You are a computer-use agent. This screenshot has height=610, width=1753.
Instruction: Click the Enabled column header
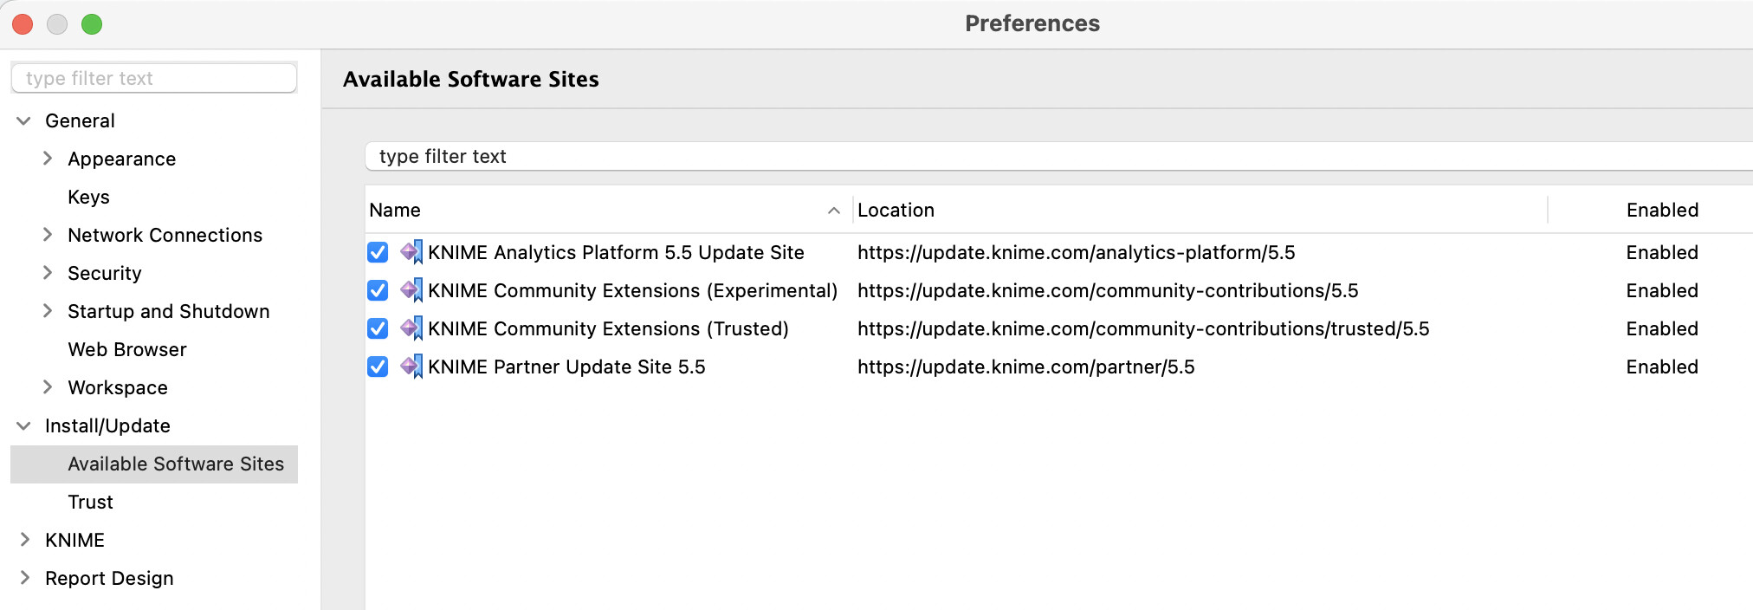[1661, 211]
